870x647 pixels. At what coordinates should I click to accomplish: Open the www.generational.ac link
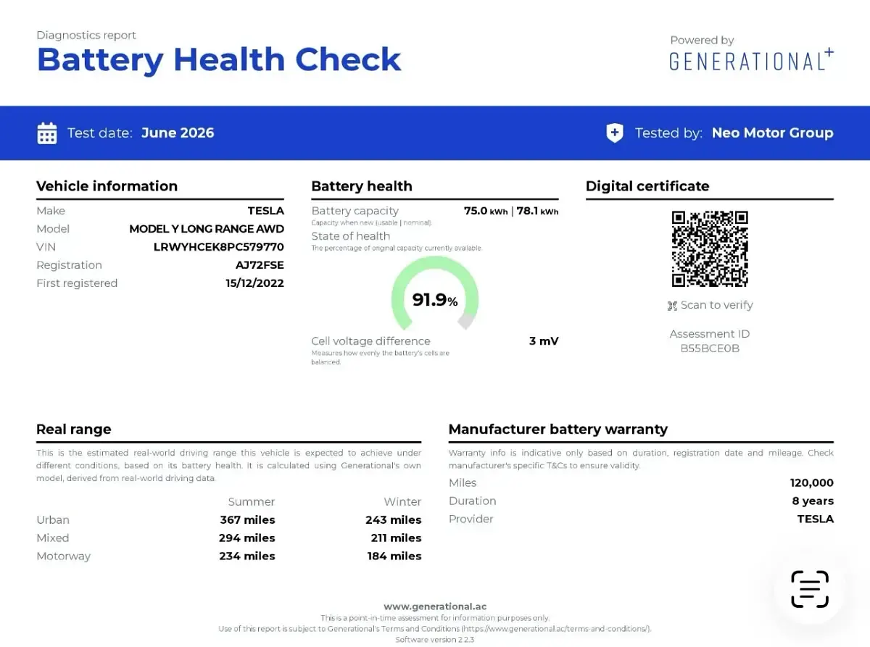tap(435, 606)
